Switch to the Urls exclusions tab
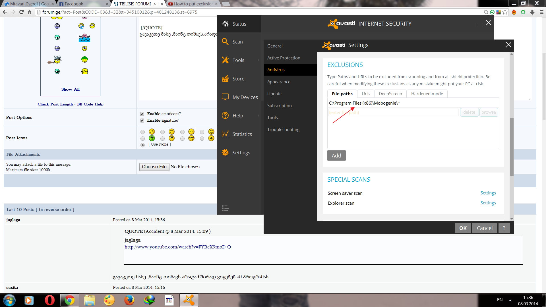Viewport: 546px width, 307px height. tap(365, 94)
